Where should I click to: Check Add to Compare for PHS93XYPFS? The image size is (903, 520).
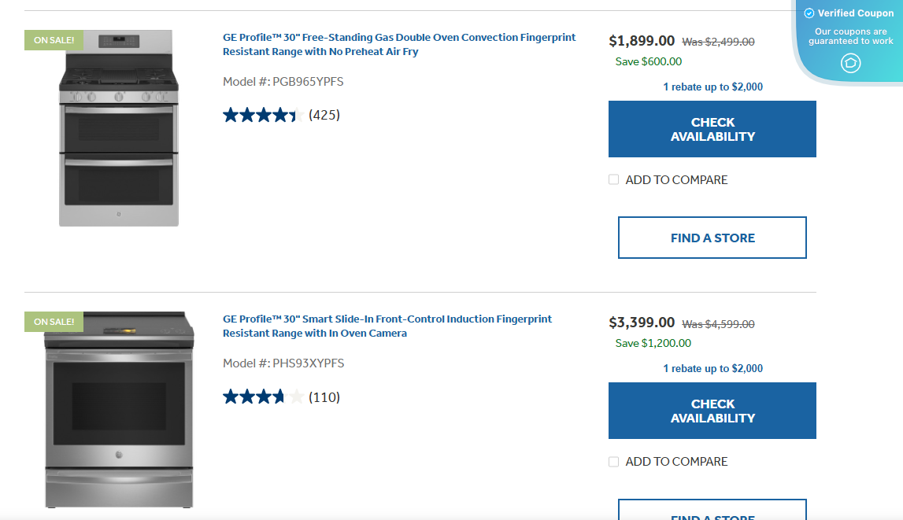(x=614, y=462)
